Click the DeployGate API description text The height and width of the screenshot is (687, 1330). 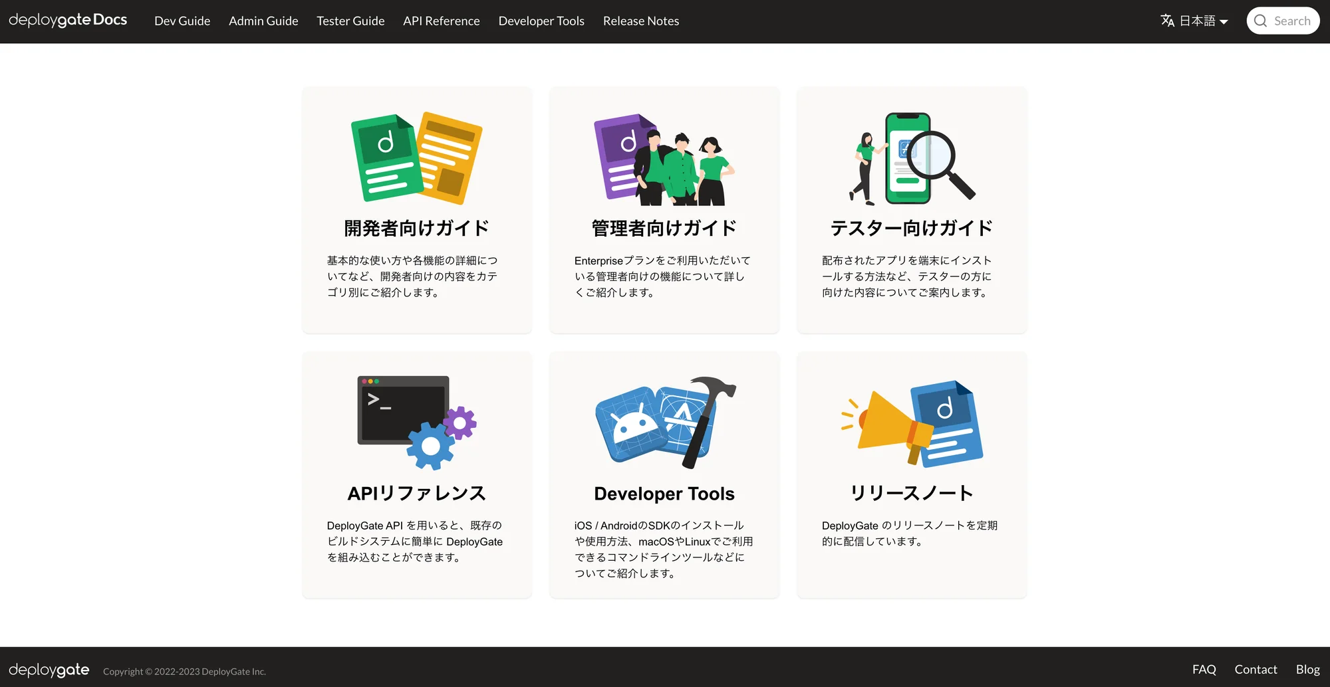click(415, 541)
